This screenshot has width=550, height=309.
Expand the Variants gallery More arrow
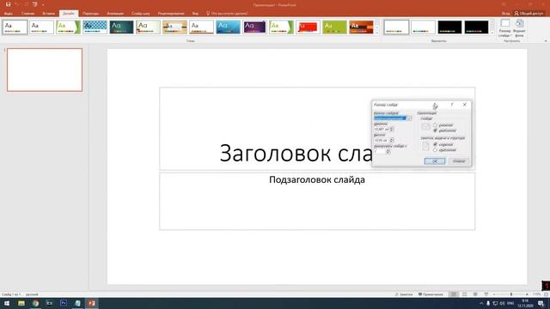click(492, 33)
